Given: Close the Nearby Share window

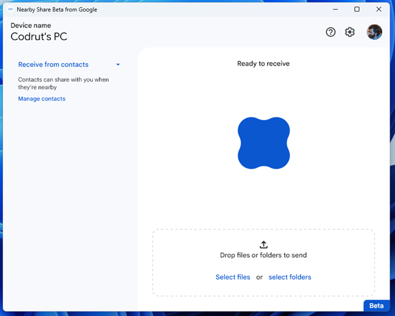Looking at the screenshot, I should pos(379,9).
